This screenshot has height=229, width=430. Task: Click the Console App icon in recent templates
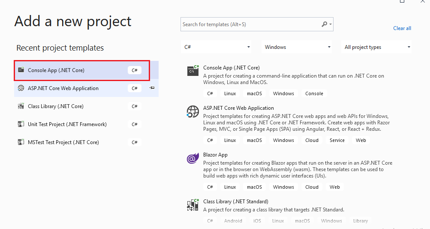21,70
